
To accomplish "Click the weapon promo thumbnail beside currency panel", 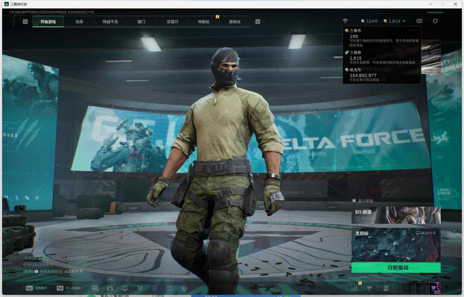I will click(x=431, y=57).
